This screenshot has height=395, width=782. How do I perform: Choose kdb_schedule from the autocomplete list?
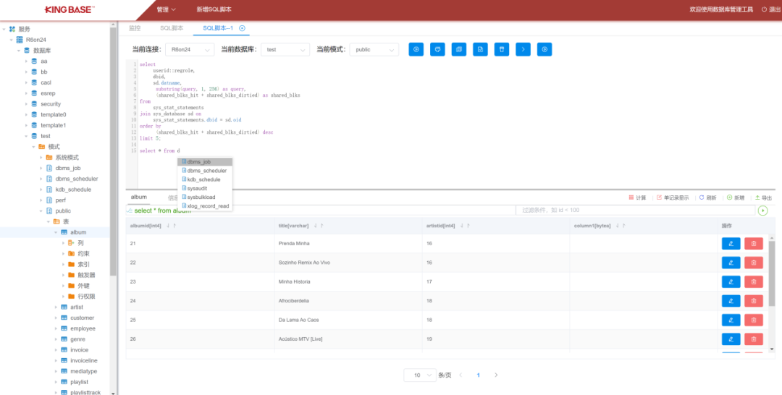pyautogui.click(x=205, y=179)
